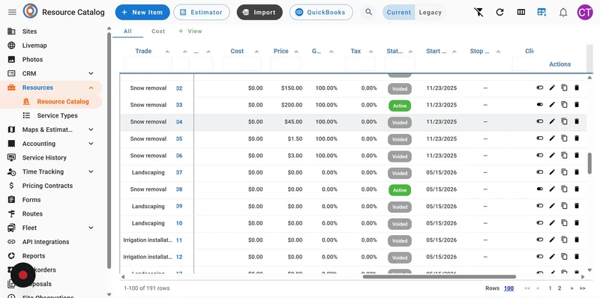The image size is (600, 298).
Task: Toggle status of item 06 Snow removal
Action: click(x=539, y=156)
